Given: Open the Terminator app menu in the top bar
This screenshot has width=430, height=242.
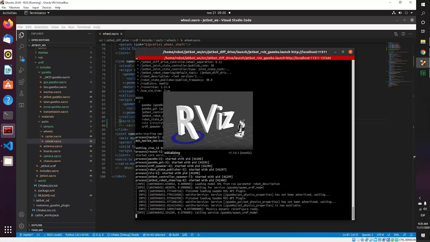Looking at the screenshot, I should [x=37, y=13].
